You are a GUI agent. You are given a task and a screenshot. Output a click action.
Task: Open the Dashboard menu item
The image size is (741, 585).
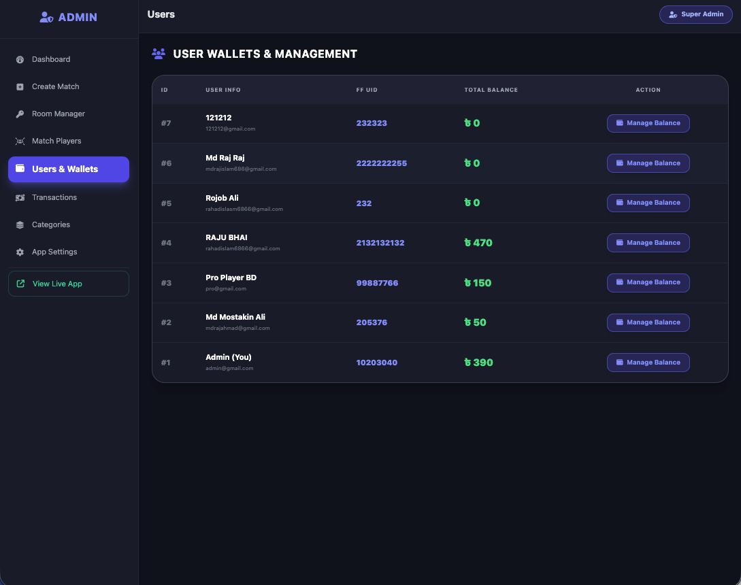[x=69, y=60]
